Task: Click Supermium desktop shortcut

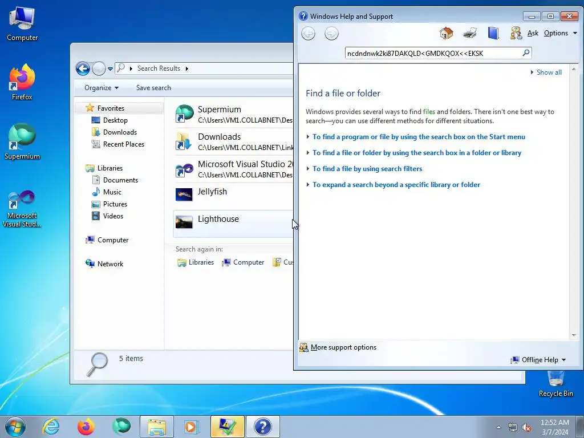Action: click(22, 141)
